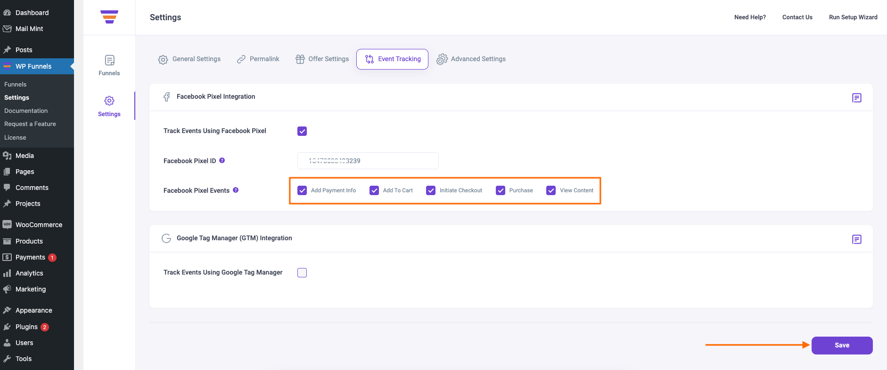Screen dimensions: 887x370
Task: Uncheck the Add To Cart event
Action: point(374,190)
